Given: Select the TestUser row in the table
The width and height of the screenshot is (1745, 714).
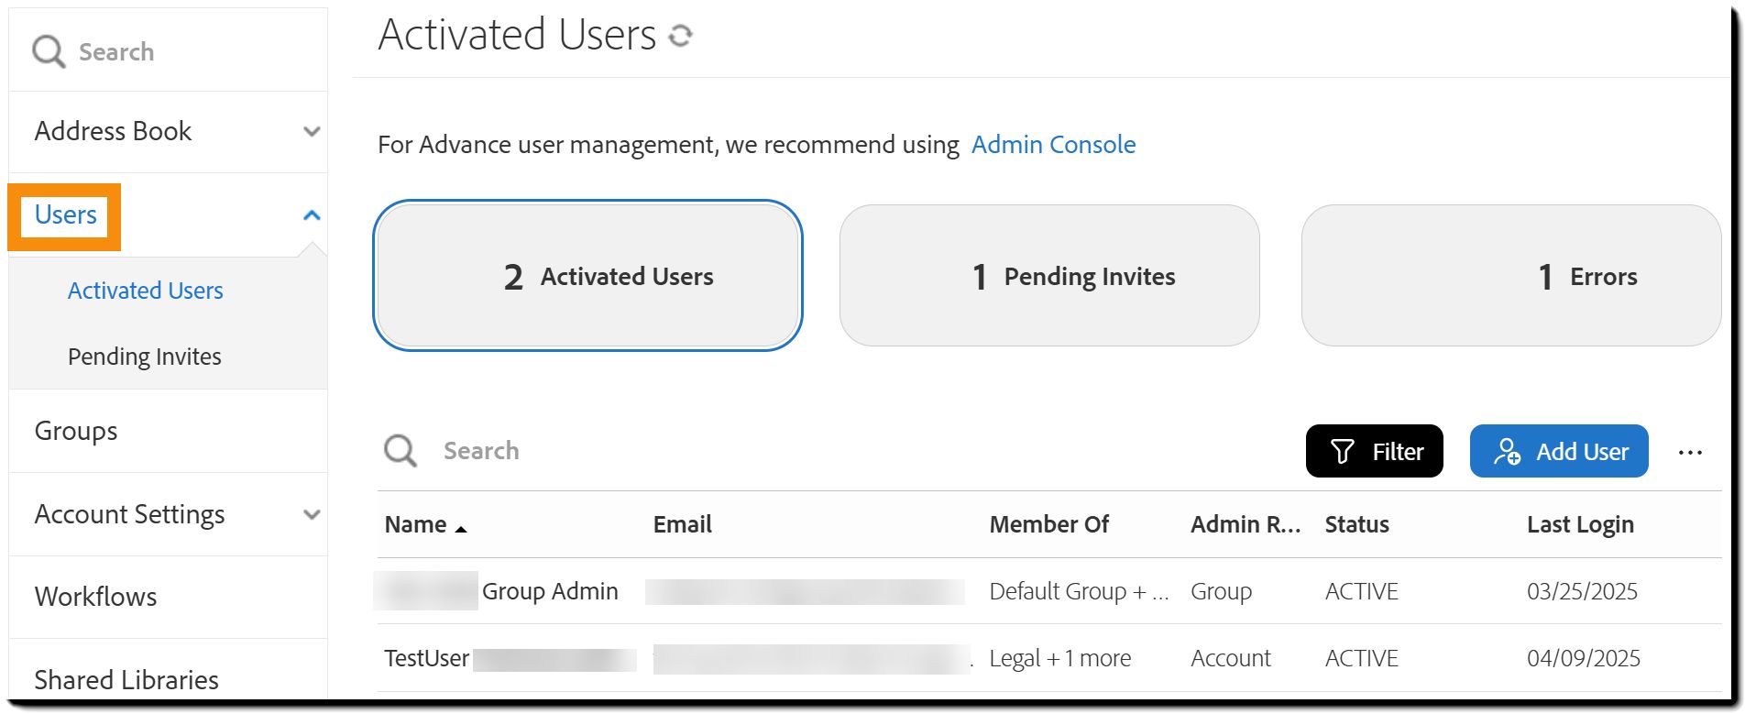Looking at the screenshot, I should click(1049, 658).
